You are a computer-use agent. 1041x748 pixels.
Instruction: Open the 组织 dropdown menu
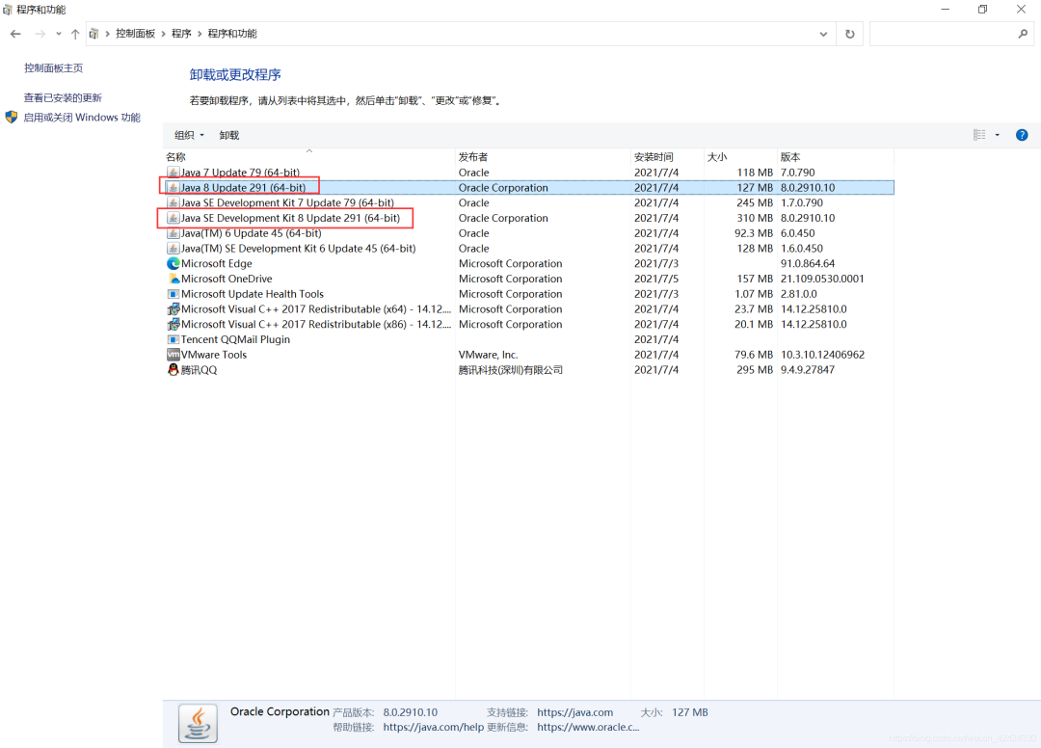tap(189, 135)
